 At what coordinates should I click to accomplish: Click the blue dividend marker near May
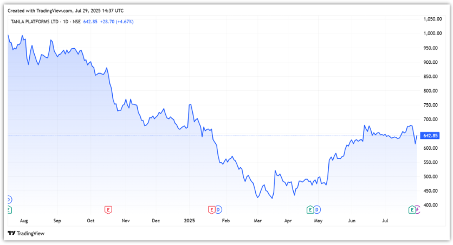coord(318,209)
